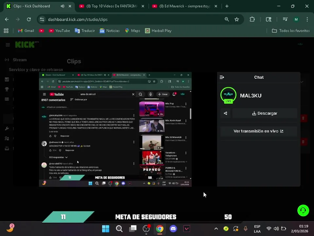Open the microphone tray icon
The height and width of the screenshot is (236, 314).
pyautogui.click(x=246, y=228)
